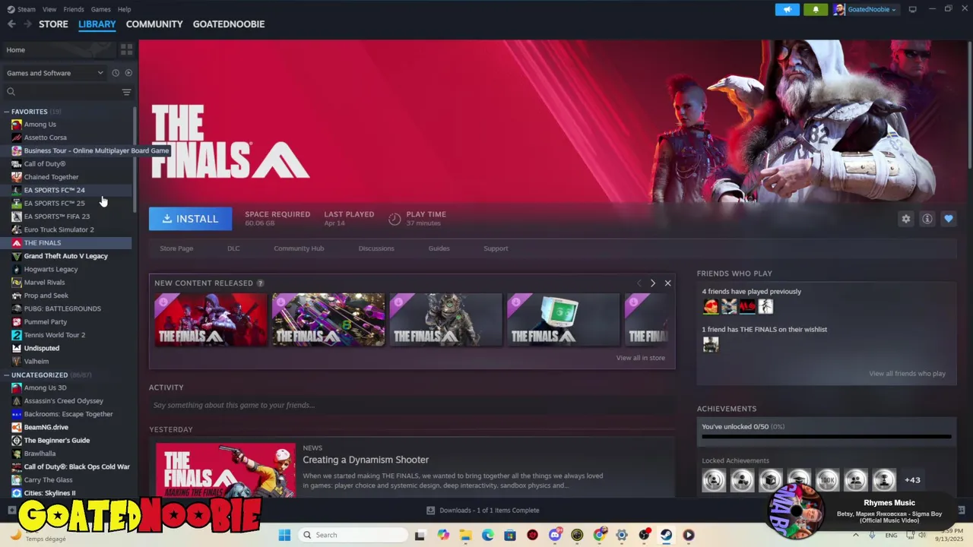Collapse the FAVORITES category

pos(6,112)
